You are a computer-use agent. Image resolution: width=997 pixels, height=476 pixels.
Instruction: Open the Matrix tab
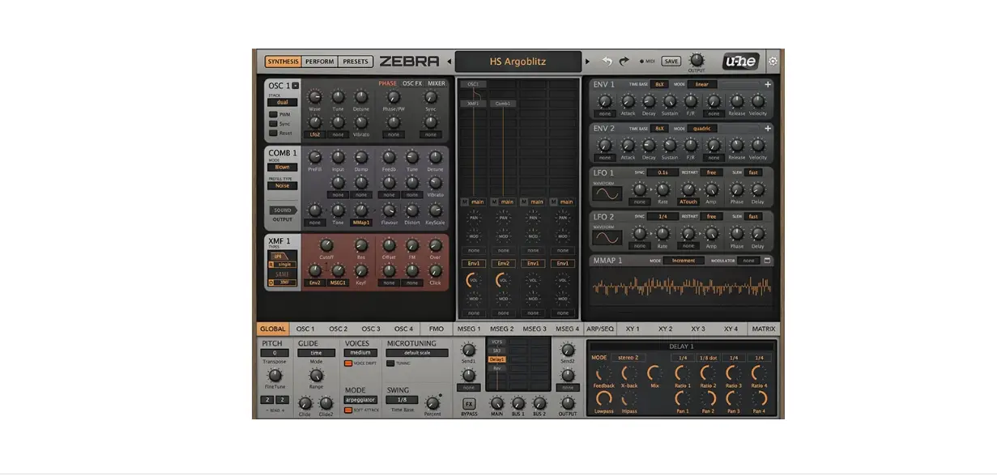pyautogui.click(x=763, y=329)
